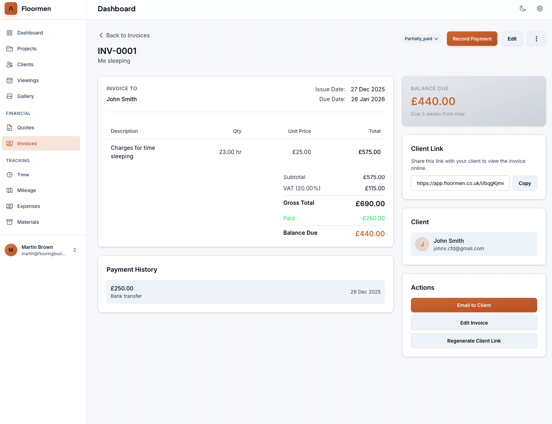Viewport: 552px width, 424px height.
Task: Click the Floormen logo
Action: click(11, 8)
